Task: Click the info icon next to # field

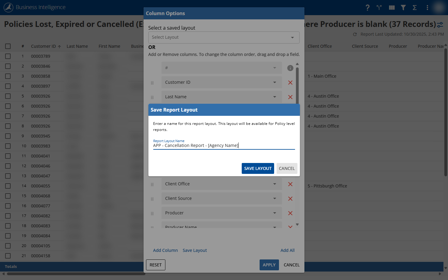Action: point(290,68)
